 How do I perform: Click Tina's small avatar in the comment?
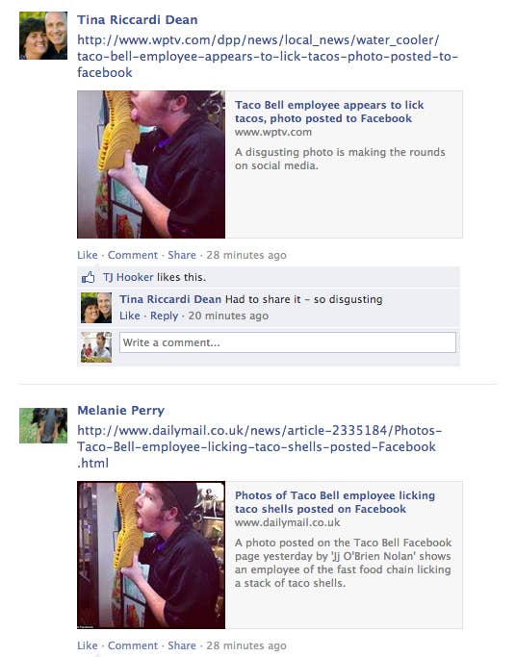click(96, 308)
